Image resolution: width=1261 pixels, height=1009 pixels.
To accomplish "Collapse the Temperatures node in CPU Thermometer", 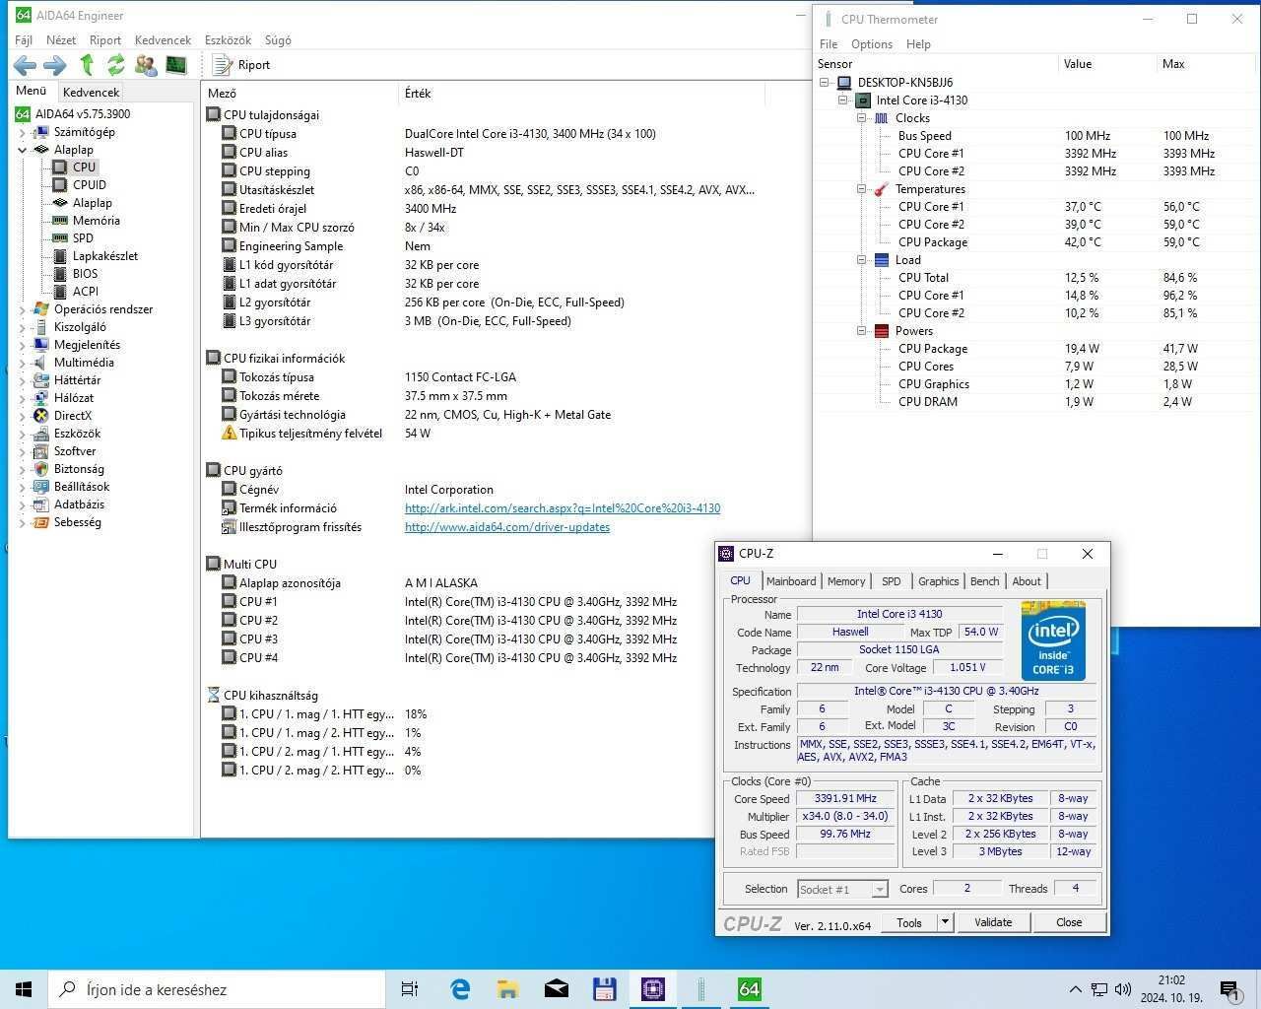I will point(861,189).
